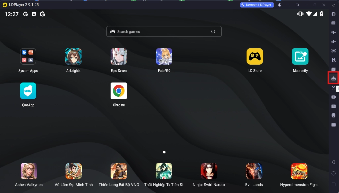This screenshot has height=193, width=339.
Task: Start video recorder from sidebar
Action: pos(333,97)
